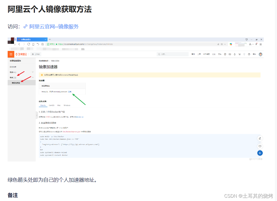This screenshot has height=201, width=277.
Task: Click the colorful four-square extension icon
Action: 231,44
